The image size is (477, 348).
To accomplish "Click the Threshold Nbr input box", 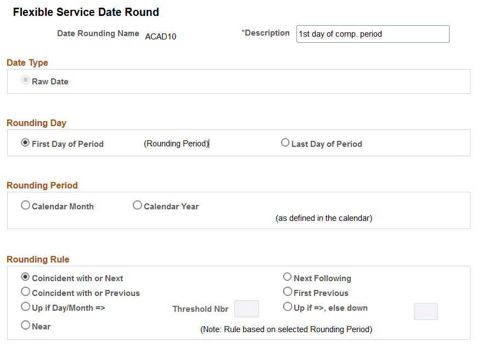I will (246, 309).
